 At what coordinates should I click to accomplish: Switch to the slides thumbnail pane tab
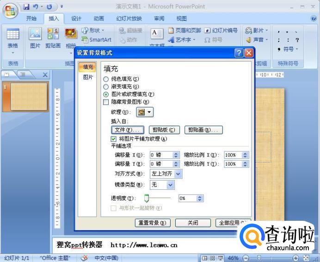(7, 75)
